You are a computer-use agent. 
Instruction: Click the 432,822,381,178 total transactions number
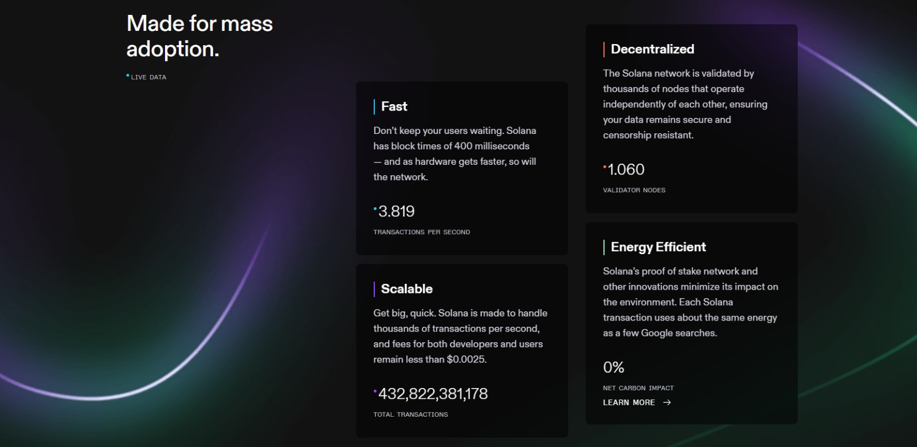tap(433, 394)
